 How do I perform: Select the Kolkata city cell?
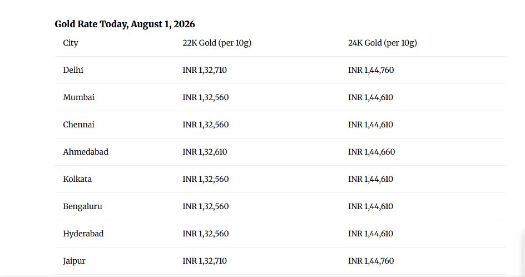tap(77, 179)
